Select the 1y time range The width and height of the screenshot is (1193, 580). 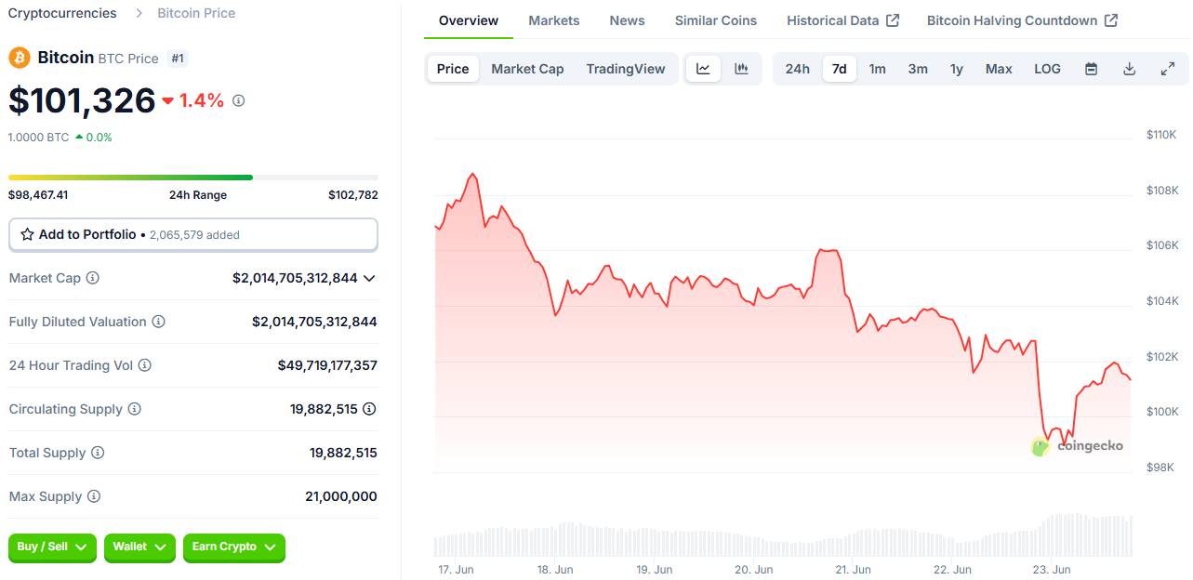[957, 69]
